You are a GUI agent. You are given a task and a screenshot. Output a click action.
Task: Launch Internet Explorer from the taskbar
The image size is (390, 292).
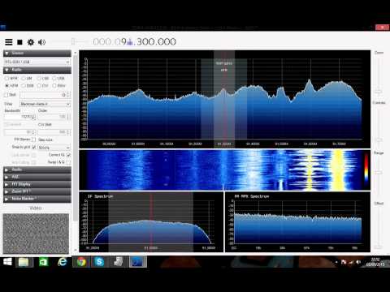click(x=62, y=262)
